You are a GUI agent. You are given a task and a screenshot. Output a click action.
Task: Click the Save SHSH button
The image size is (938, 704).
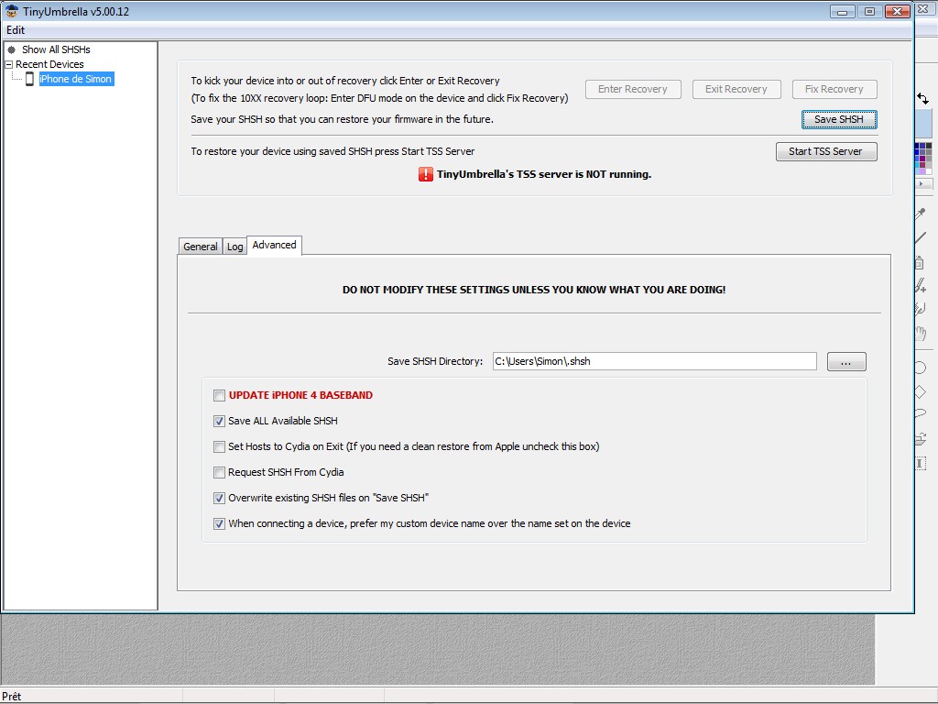(x=839, y=120)
